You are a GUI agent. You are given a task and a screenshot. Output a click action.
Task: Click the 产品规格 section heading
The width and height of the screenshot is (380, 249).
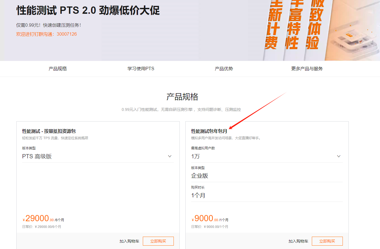pyautogui.click(x=183, y=97)
